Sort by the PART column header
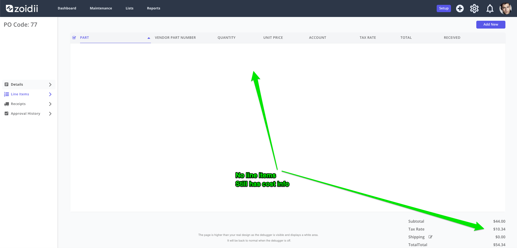 tap(84, 38)
